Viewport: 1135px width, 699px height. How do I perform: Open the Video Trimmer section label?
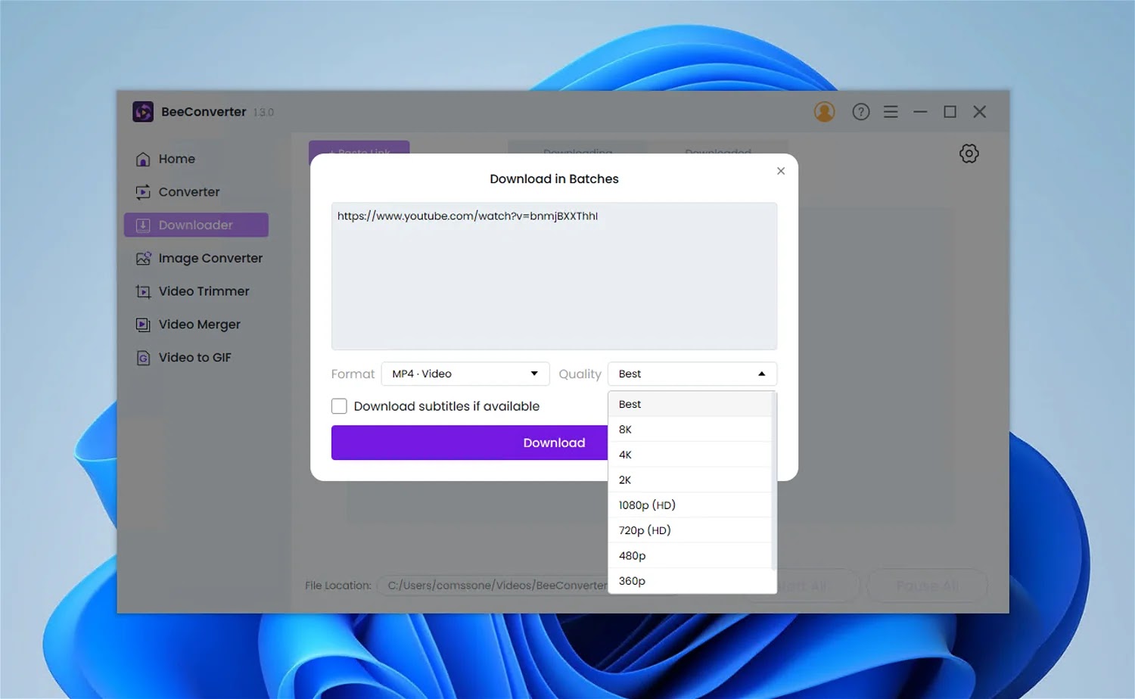[x=204, y=291]
